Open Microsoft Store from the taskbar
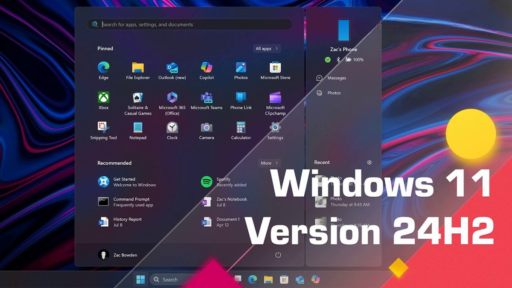 [284, 279]
